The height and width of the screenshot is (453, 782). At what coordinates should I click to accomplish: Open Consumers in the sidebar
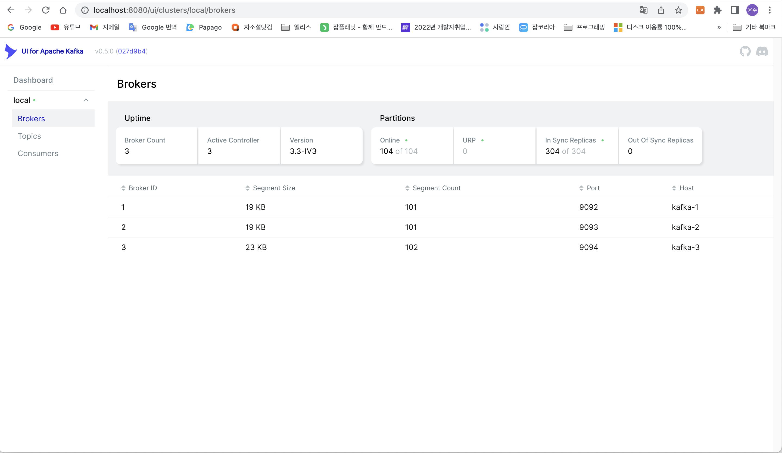click(38, 153)
